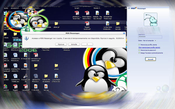Select the VLC cone icon on desktop
The image size is (175, 109).
pos(15,13)
